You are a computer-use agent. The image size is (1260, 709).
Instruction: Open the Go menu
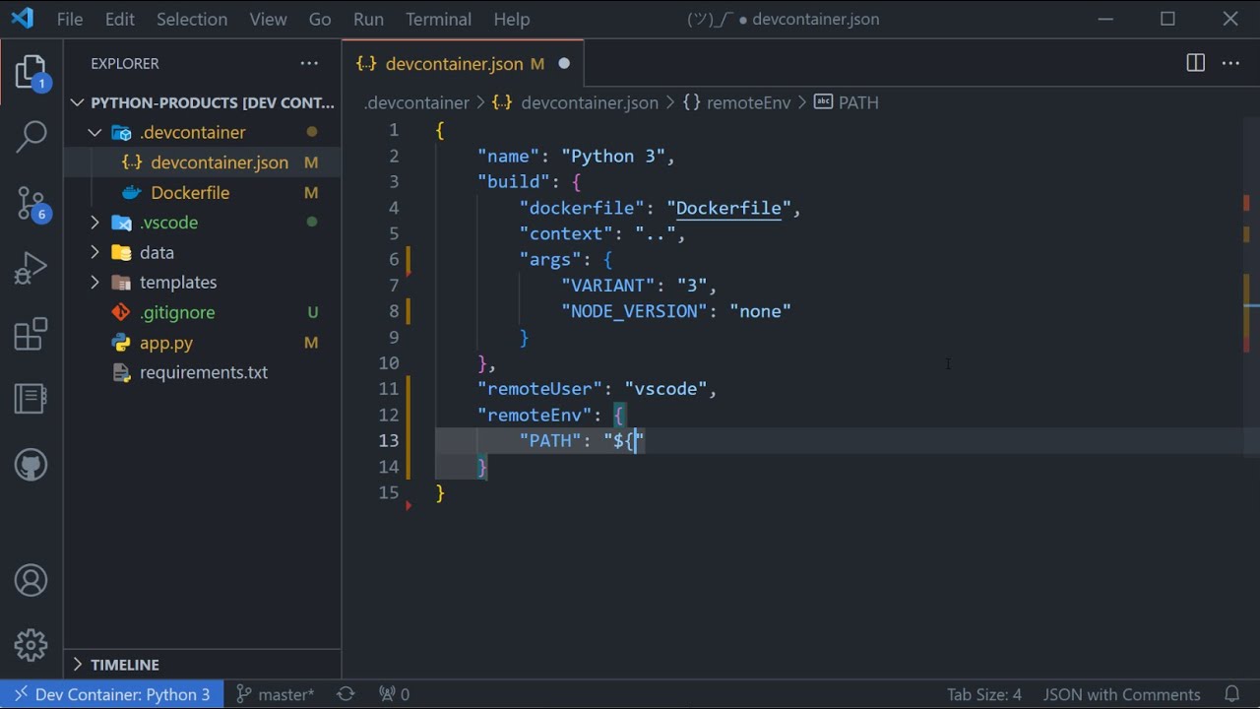(x=320, y=19)
